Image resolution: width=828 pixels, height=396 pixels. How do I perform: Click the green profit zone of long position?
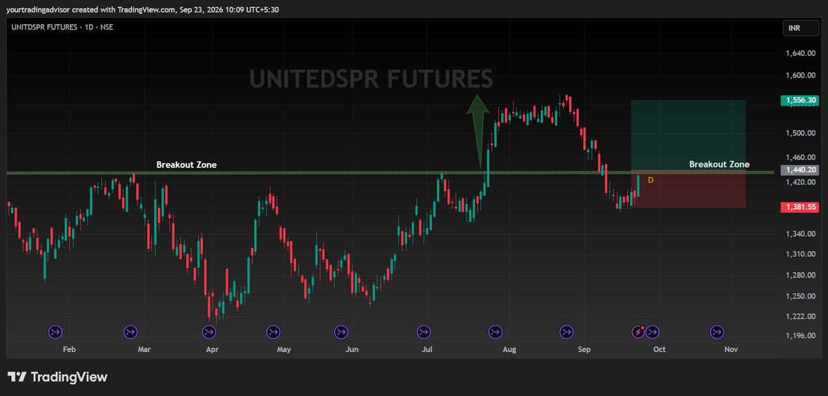[x=688, y=136]
